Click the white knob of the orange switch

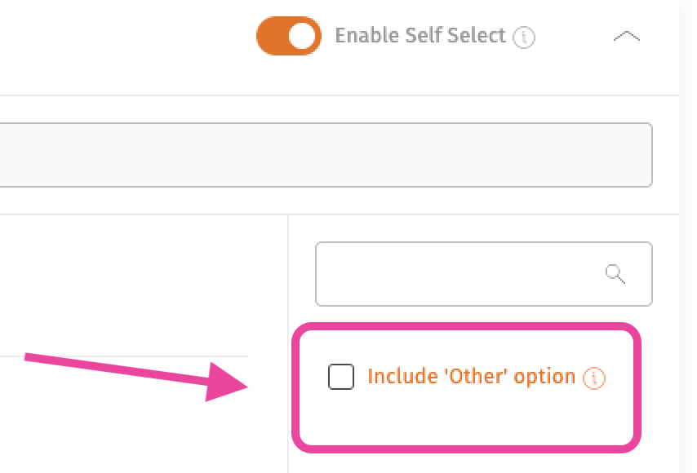click(x=302, y=36)
